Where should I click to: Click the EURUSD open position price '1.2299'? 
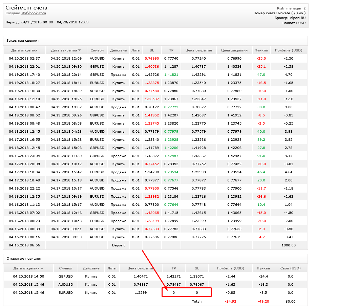pyautogui.click(x=141, y=293)
